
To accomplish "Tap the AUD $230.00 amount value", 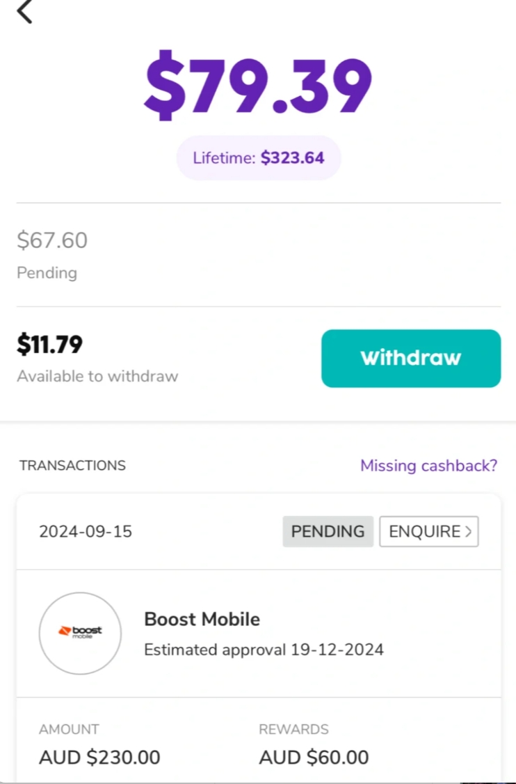I will pyautogui.click(x=99, y=758).
